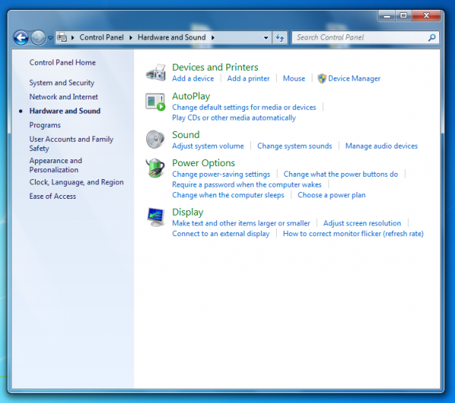455x403 pixels.
Task: Click the AutoPlay icon
Action: 155,102
